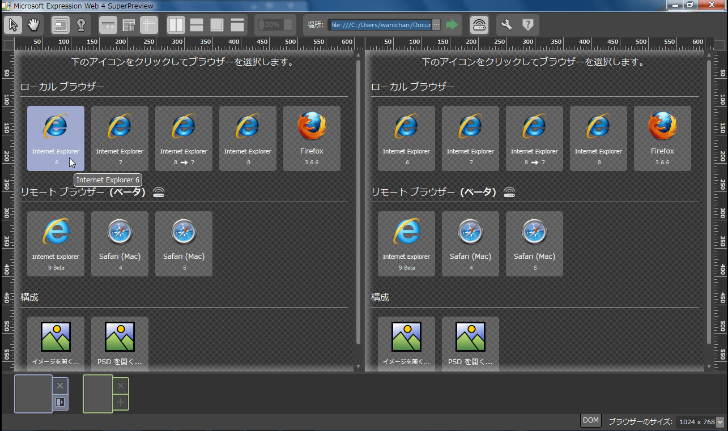The width and height of the screenshot is (728, 431).
Task: Select Safari (Mac) 4 in right pane
Action: [x=470, y=244]
